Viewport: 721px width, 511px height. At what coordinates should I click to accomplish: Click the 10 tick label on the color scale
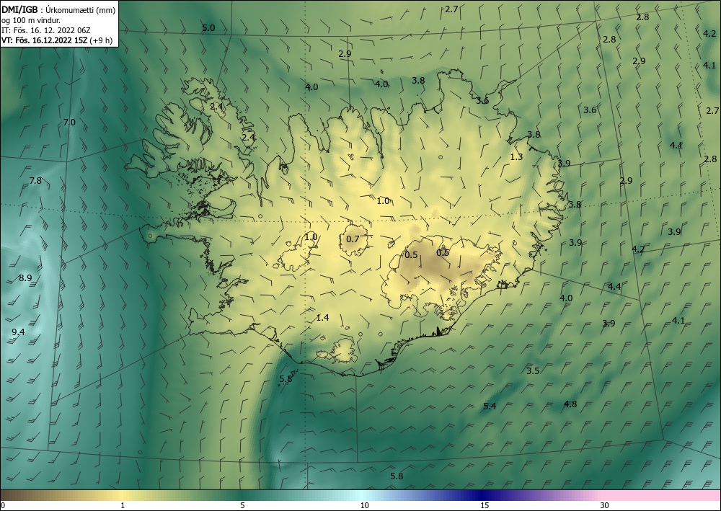365,506
